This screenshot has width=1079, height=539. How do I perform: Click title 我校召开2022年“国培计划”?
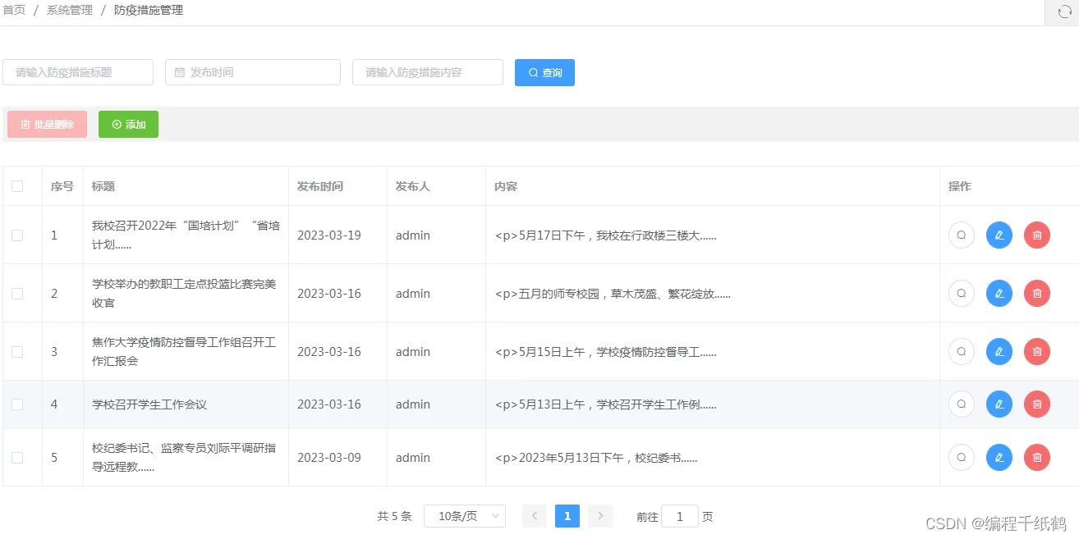tap(186, 235)
